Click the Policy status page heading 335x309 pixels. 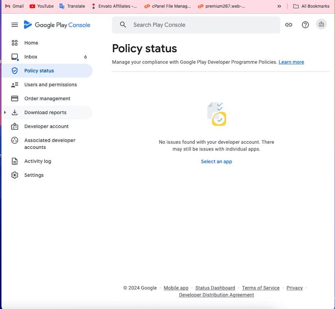tap(144, 49)
